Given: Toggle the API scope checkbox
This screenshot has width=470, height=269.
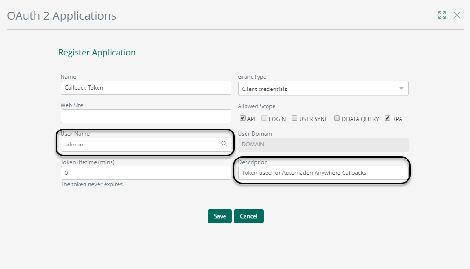Looking at the screenshot, I should (243, 118).
